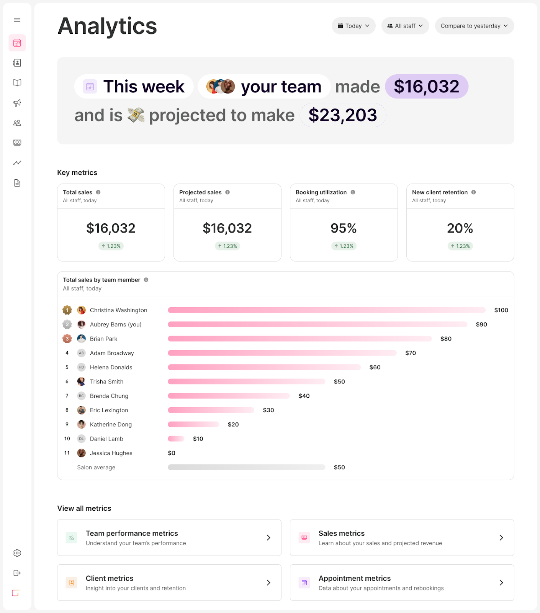
Task: Select the services catalog book icon
Action: (17, 82)
